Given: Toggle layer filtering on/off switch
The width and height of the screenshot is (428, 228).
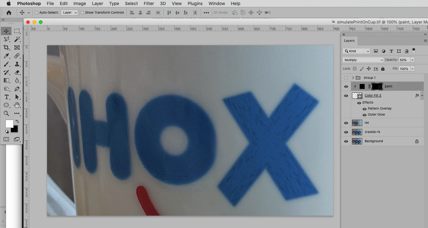Looking at the screenshot, I should (414, 50).
